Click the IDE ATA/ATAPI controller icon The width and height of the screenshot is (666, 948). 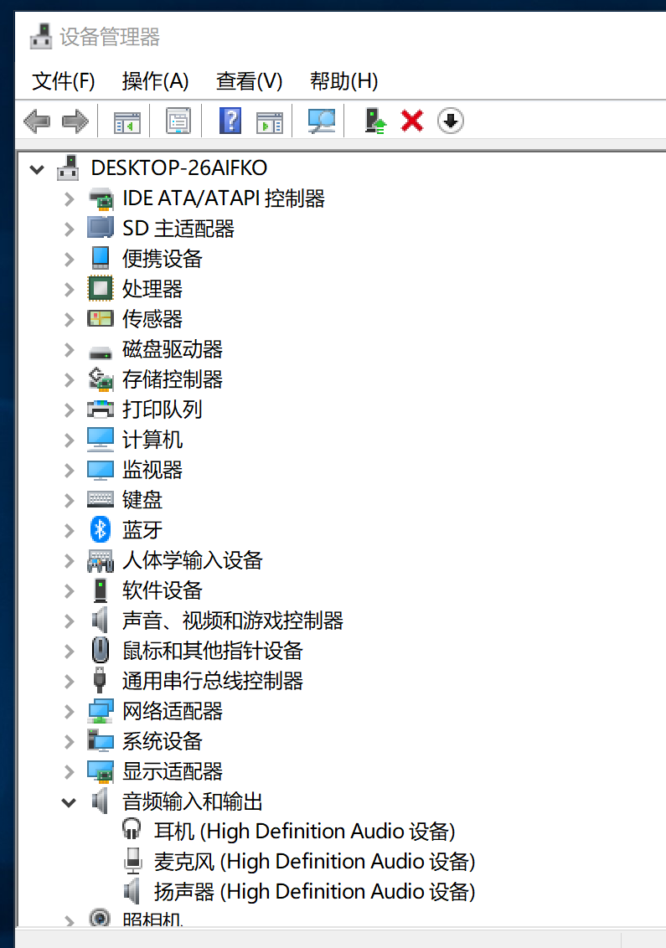101,198
